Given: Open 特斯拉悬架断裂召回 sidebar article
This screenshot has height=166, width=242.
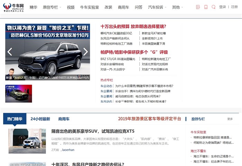Looking at the screenshot, I should [x=213, y=137].
